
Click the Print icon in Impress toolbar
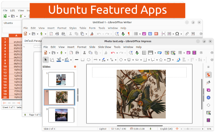[x=77, y=53]
